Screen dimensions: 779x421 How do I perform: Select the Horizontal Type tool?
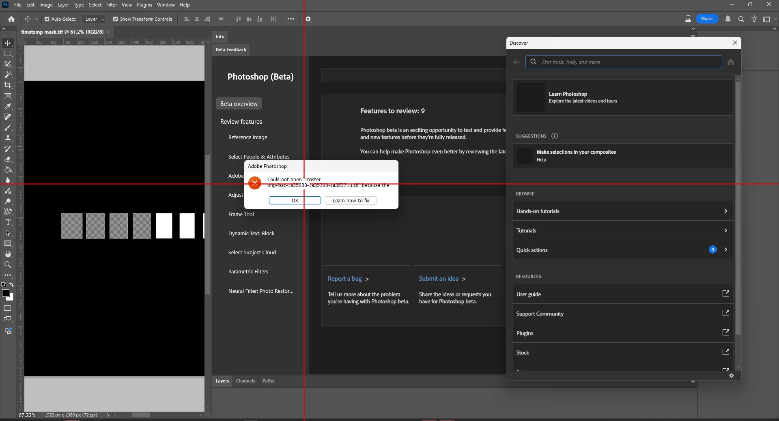8,222
